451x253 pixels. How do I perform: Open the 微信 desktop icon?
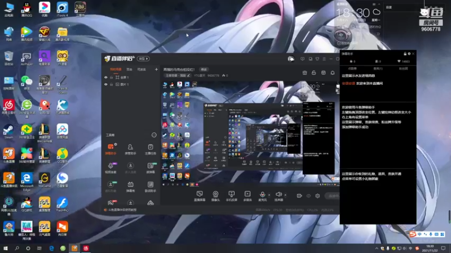tap(26, 82)
